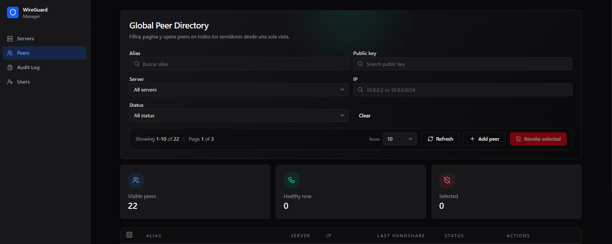Click the Global Peer Directory heading
Screen dimensions: 612x244
pyautogui.click(x=169, y=26)
